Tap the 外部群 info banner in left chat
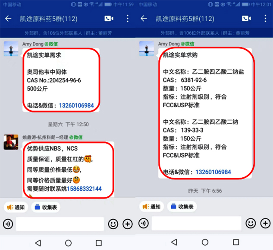Viewport: 273px width, 250px height. [x=68, y=33]
